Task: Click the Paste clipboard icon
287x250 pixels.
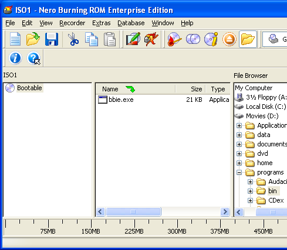Action: tap(110, 39)
